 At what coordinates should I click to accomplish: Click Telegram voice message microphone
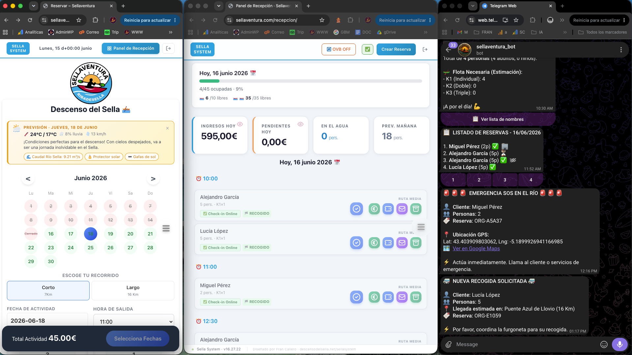tap(620, 344)
